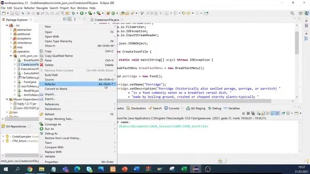The height and width of the screenshot is (174, 310).
Task: Click the Open Perspective icon
Action: coord(301,13)
